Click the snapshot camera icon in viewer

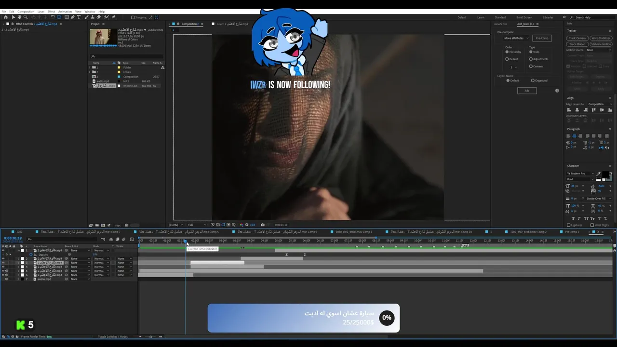coord(263,225)
